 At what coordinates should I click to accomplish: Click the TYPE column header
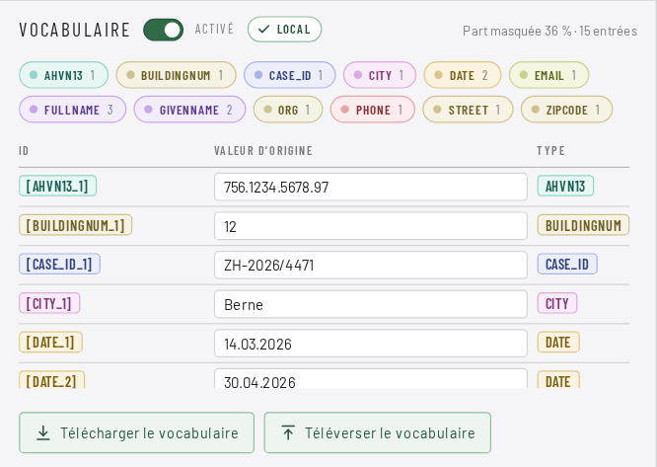coord(551,150)
